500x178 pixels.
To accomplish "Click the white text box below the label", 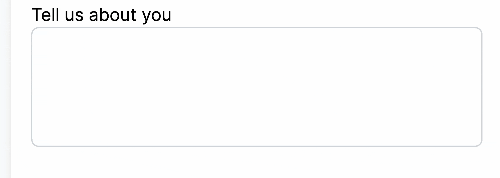I will pos(257,87).
